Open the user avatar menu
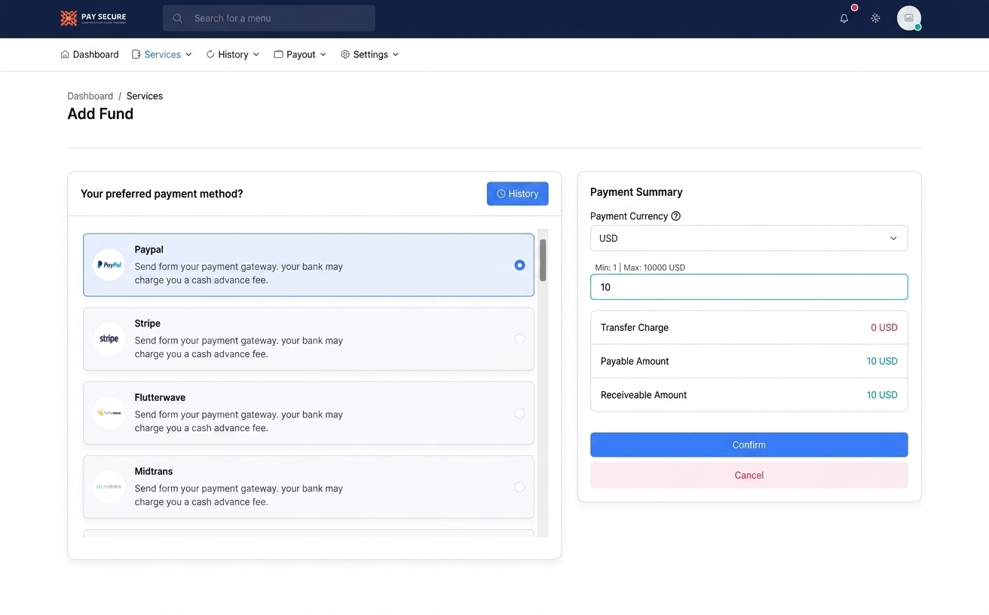The image size is (989, 615). pyautogui.click(x=909, y=18)
